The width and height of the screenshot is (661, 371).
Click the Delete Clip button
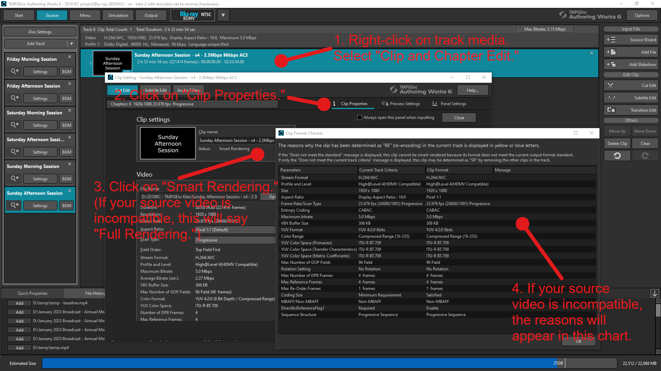[617, 144]
